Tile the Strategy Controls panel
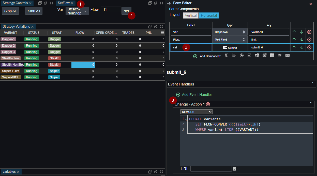 click(x=40, y=3)
